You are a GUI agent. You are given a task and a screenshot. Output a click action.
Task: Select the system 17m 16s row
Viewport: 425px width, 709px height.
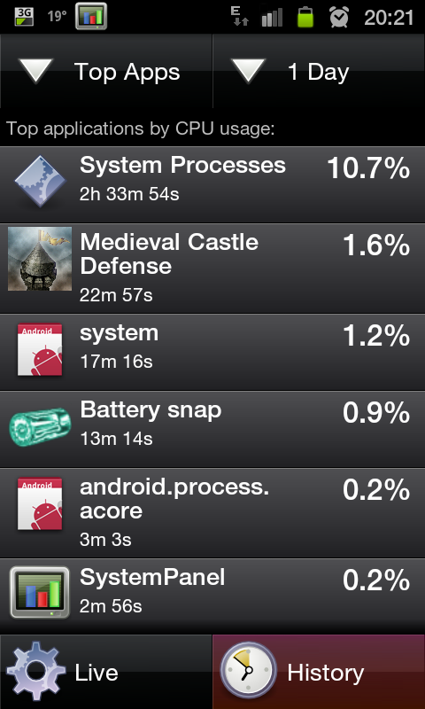212,352
